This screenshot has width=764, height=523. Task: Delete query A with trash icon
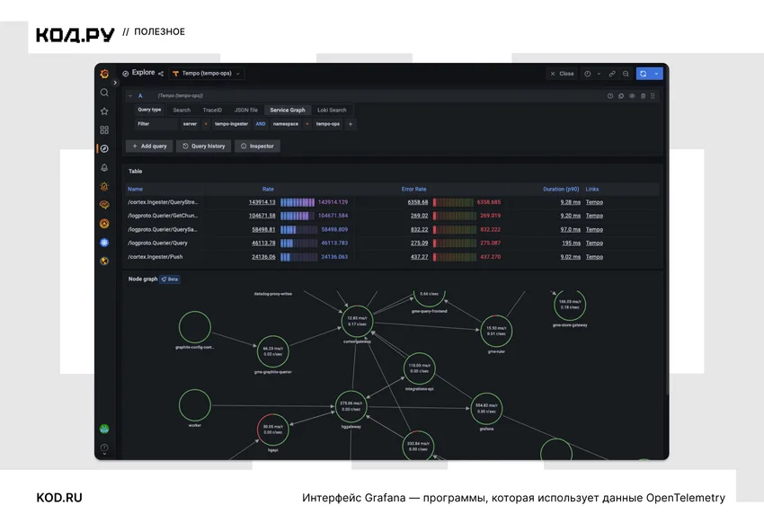point(643,96)
